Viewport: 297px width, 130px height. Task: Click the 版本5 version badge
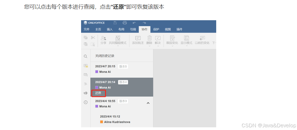click(x=123, y=67)
